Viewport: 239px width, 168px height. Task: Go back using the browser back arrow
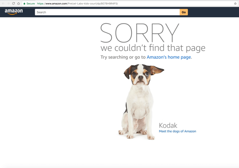(x=3, y=4)
